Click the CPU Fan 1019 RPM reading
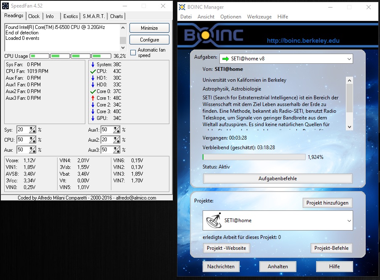380x280 pixels. pos(27,71)
